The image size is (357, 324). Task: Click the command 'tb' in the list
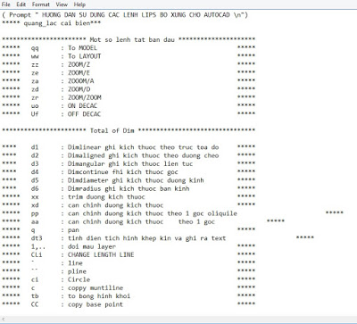click(35, 296)
